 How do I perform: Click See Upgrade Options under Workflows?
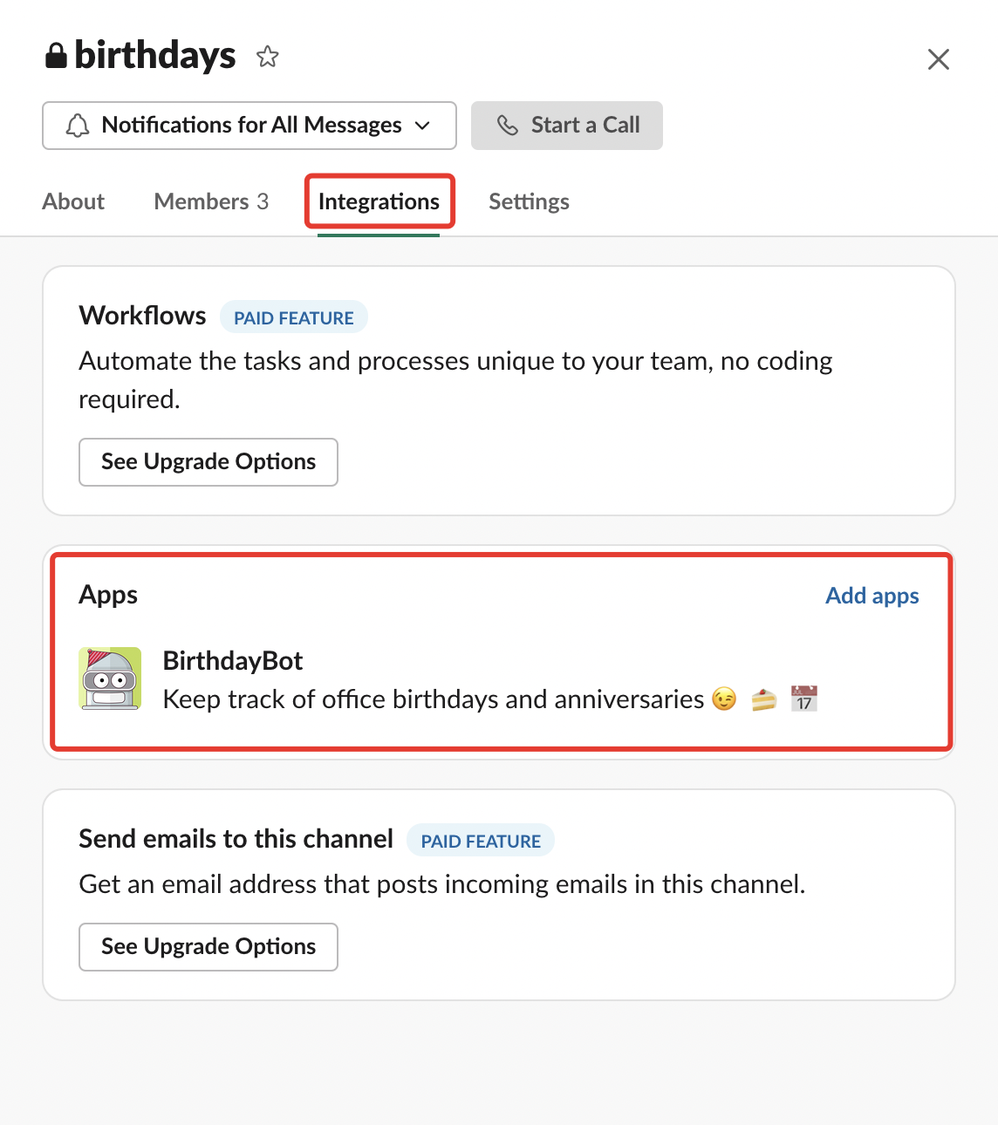pyautogui.click(x=208, y=462)
